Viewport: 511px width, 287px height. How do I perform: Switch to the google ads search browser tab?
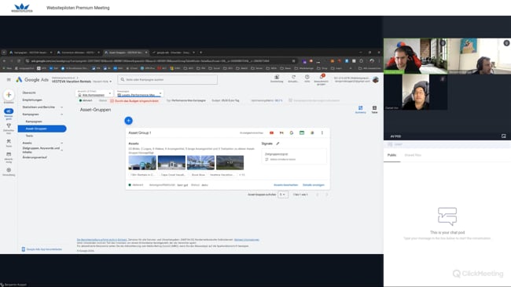click(174, 53)
